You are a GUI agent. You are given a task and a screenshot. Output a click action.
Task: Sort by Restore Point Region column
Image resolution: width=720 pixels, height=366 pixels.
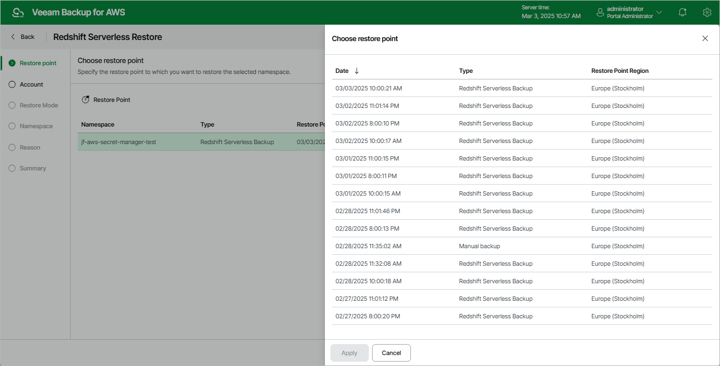[x=620, y=71]
